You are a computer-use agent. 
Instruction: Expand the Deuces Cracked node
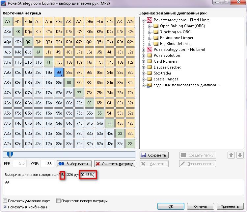coord(143,68)
